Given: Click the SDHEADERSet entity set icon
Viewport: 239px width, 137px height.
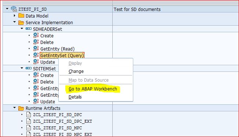Looking at the screenshot, I should pos(29,29).
